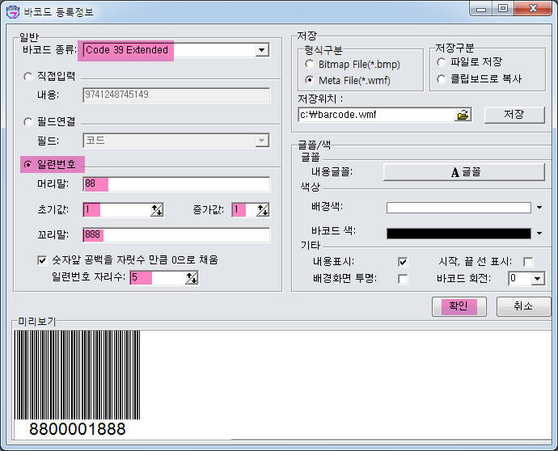Confirm with the 확인 button

[459, 306]
